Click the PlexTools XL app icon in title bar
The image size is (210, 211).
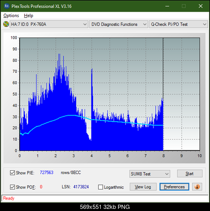click(x=7, y=6)
